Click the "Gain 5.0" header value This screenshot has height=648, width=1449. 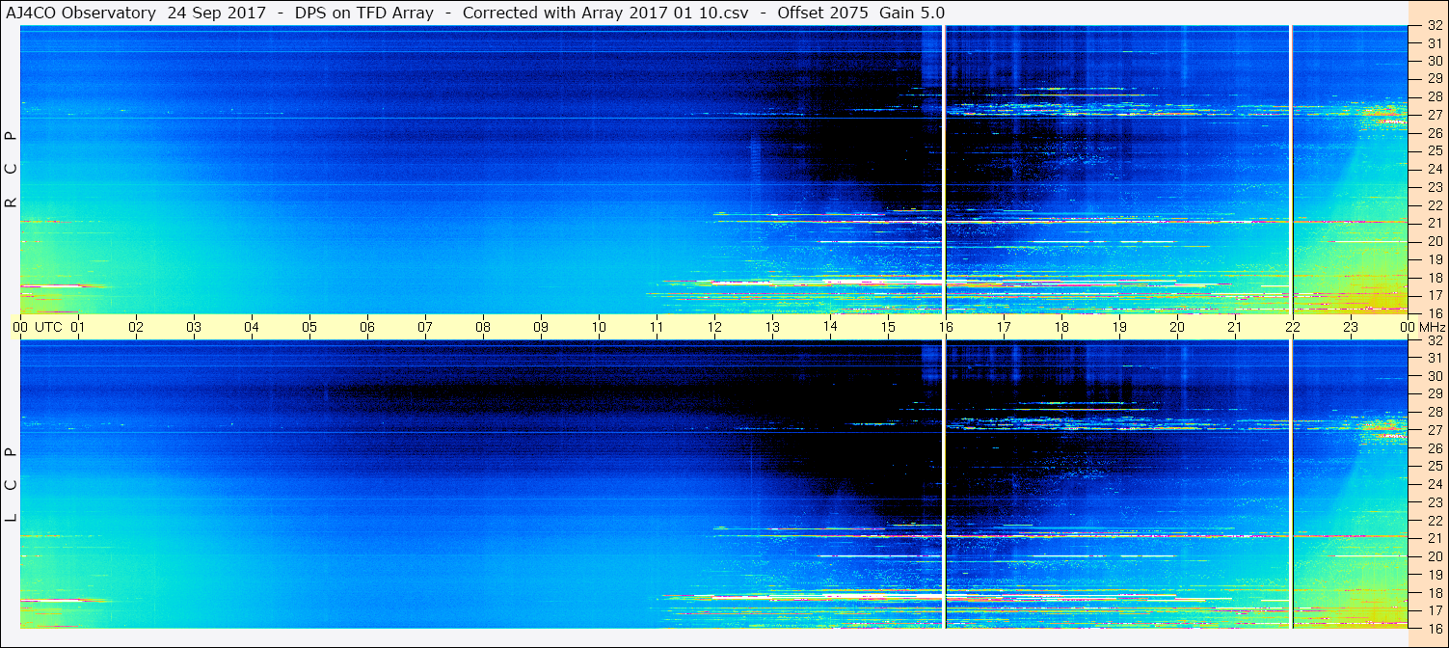913,13
